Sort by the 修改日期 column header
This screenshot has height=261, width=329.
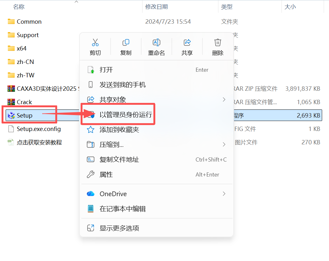tap(157, 7)
